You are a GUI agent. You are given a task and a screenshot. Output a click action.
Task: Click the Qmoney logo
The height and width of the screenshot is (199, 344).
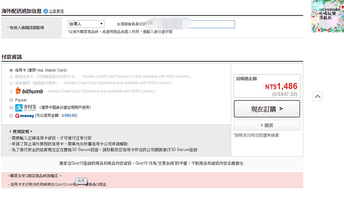[x=25, y=116]
